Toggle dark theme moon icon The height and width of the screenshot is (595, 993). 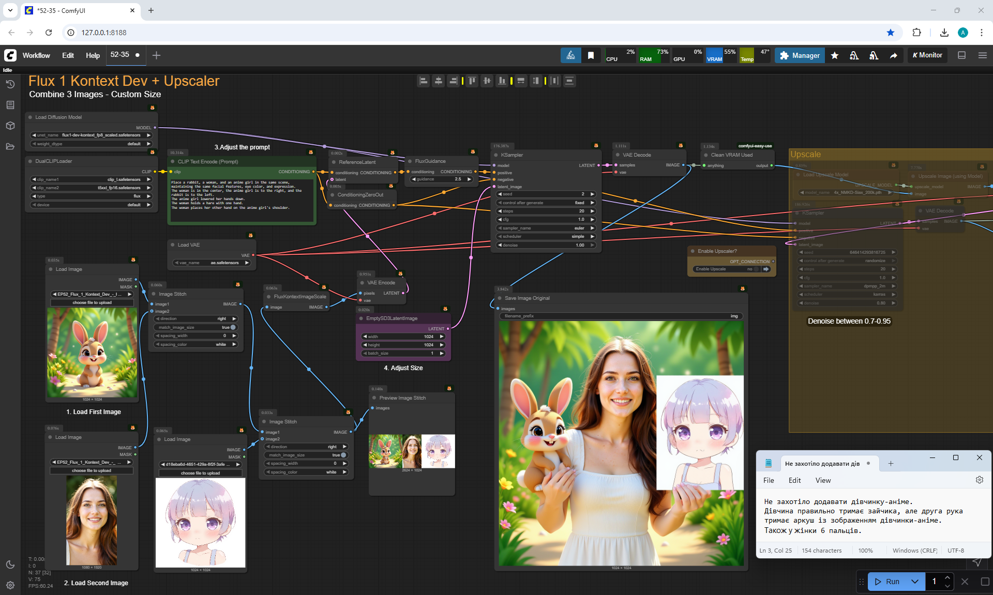tap(10, 565)
